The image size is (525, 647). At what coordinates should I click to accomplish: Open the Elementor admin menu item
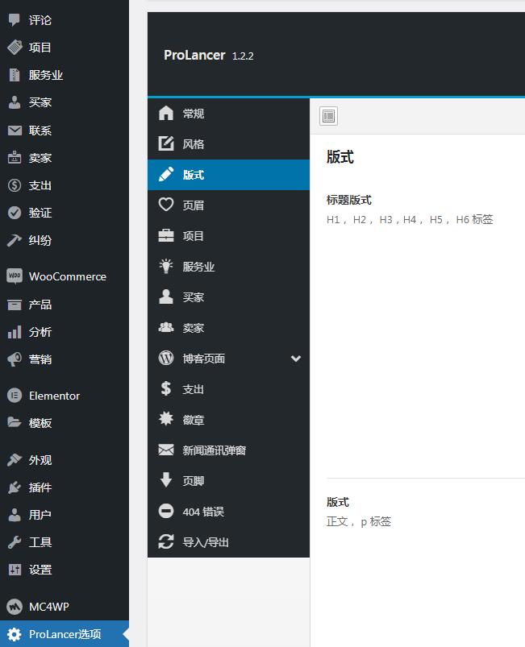click(x=65, y=396)
